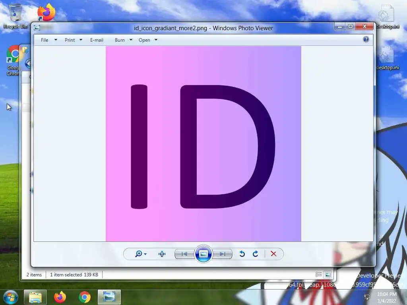
Task: Minimize the Windows Photo Viewer window
Action: click(x=340, y=27)
